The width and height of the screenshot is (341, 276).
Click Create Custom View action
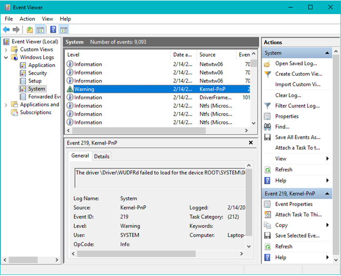(298, 74)
